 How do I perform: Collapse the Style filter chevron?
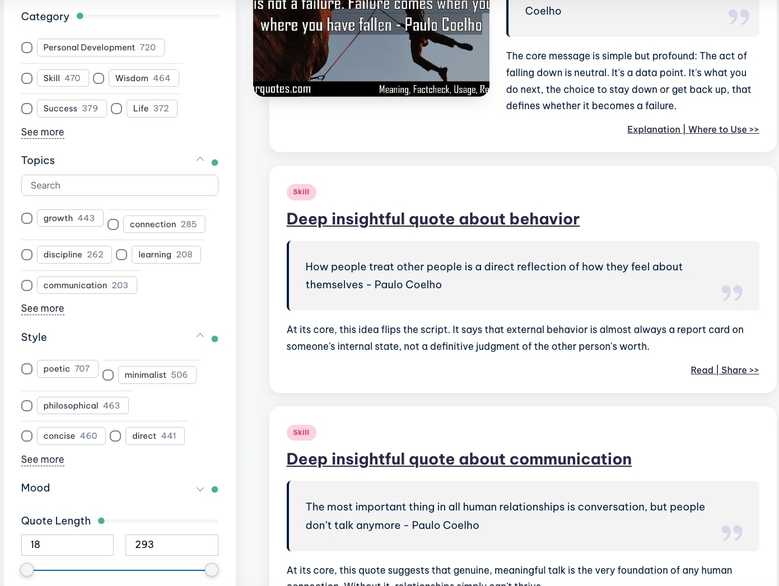[200, 336]
